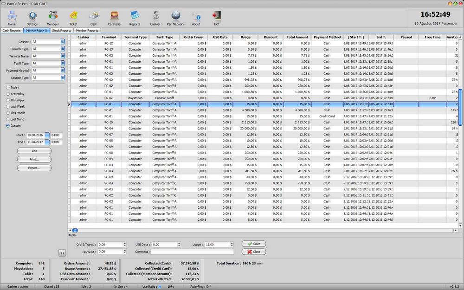Click the 4.380,00 $ total amount cell

tap(297, 110)
